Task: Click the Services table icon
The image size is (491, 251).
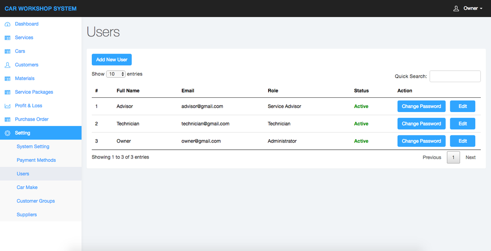Action: coord(7,38)
